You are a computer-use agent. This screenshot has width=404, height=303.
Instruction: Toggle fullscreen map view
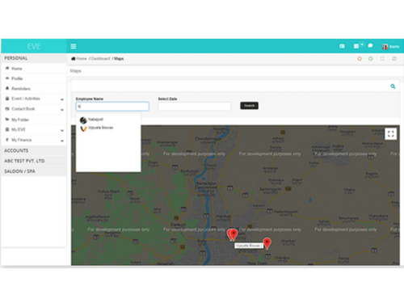(x=391, y=134)
